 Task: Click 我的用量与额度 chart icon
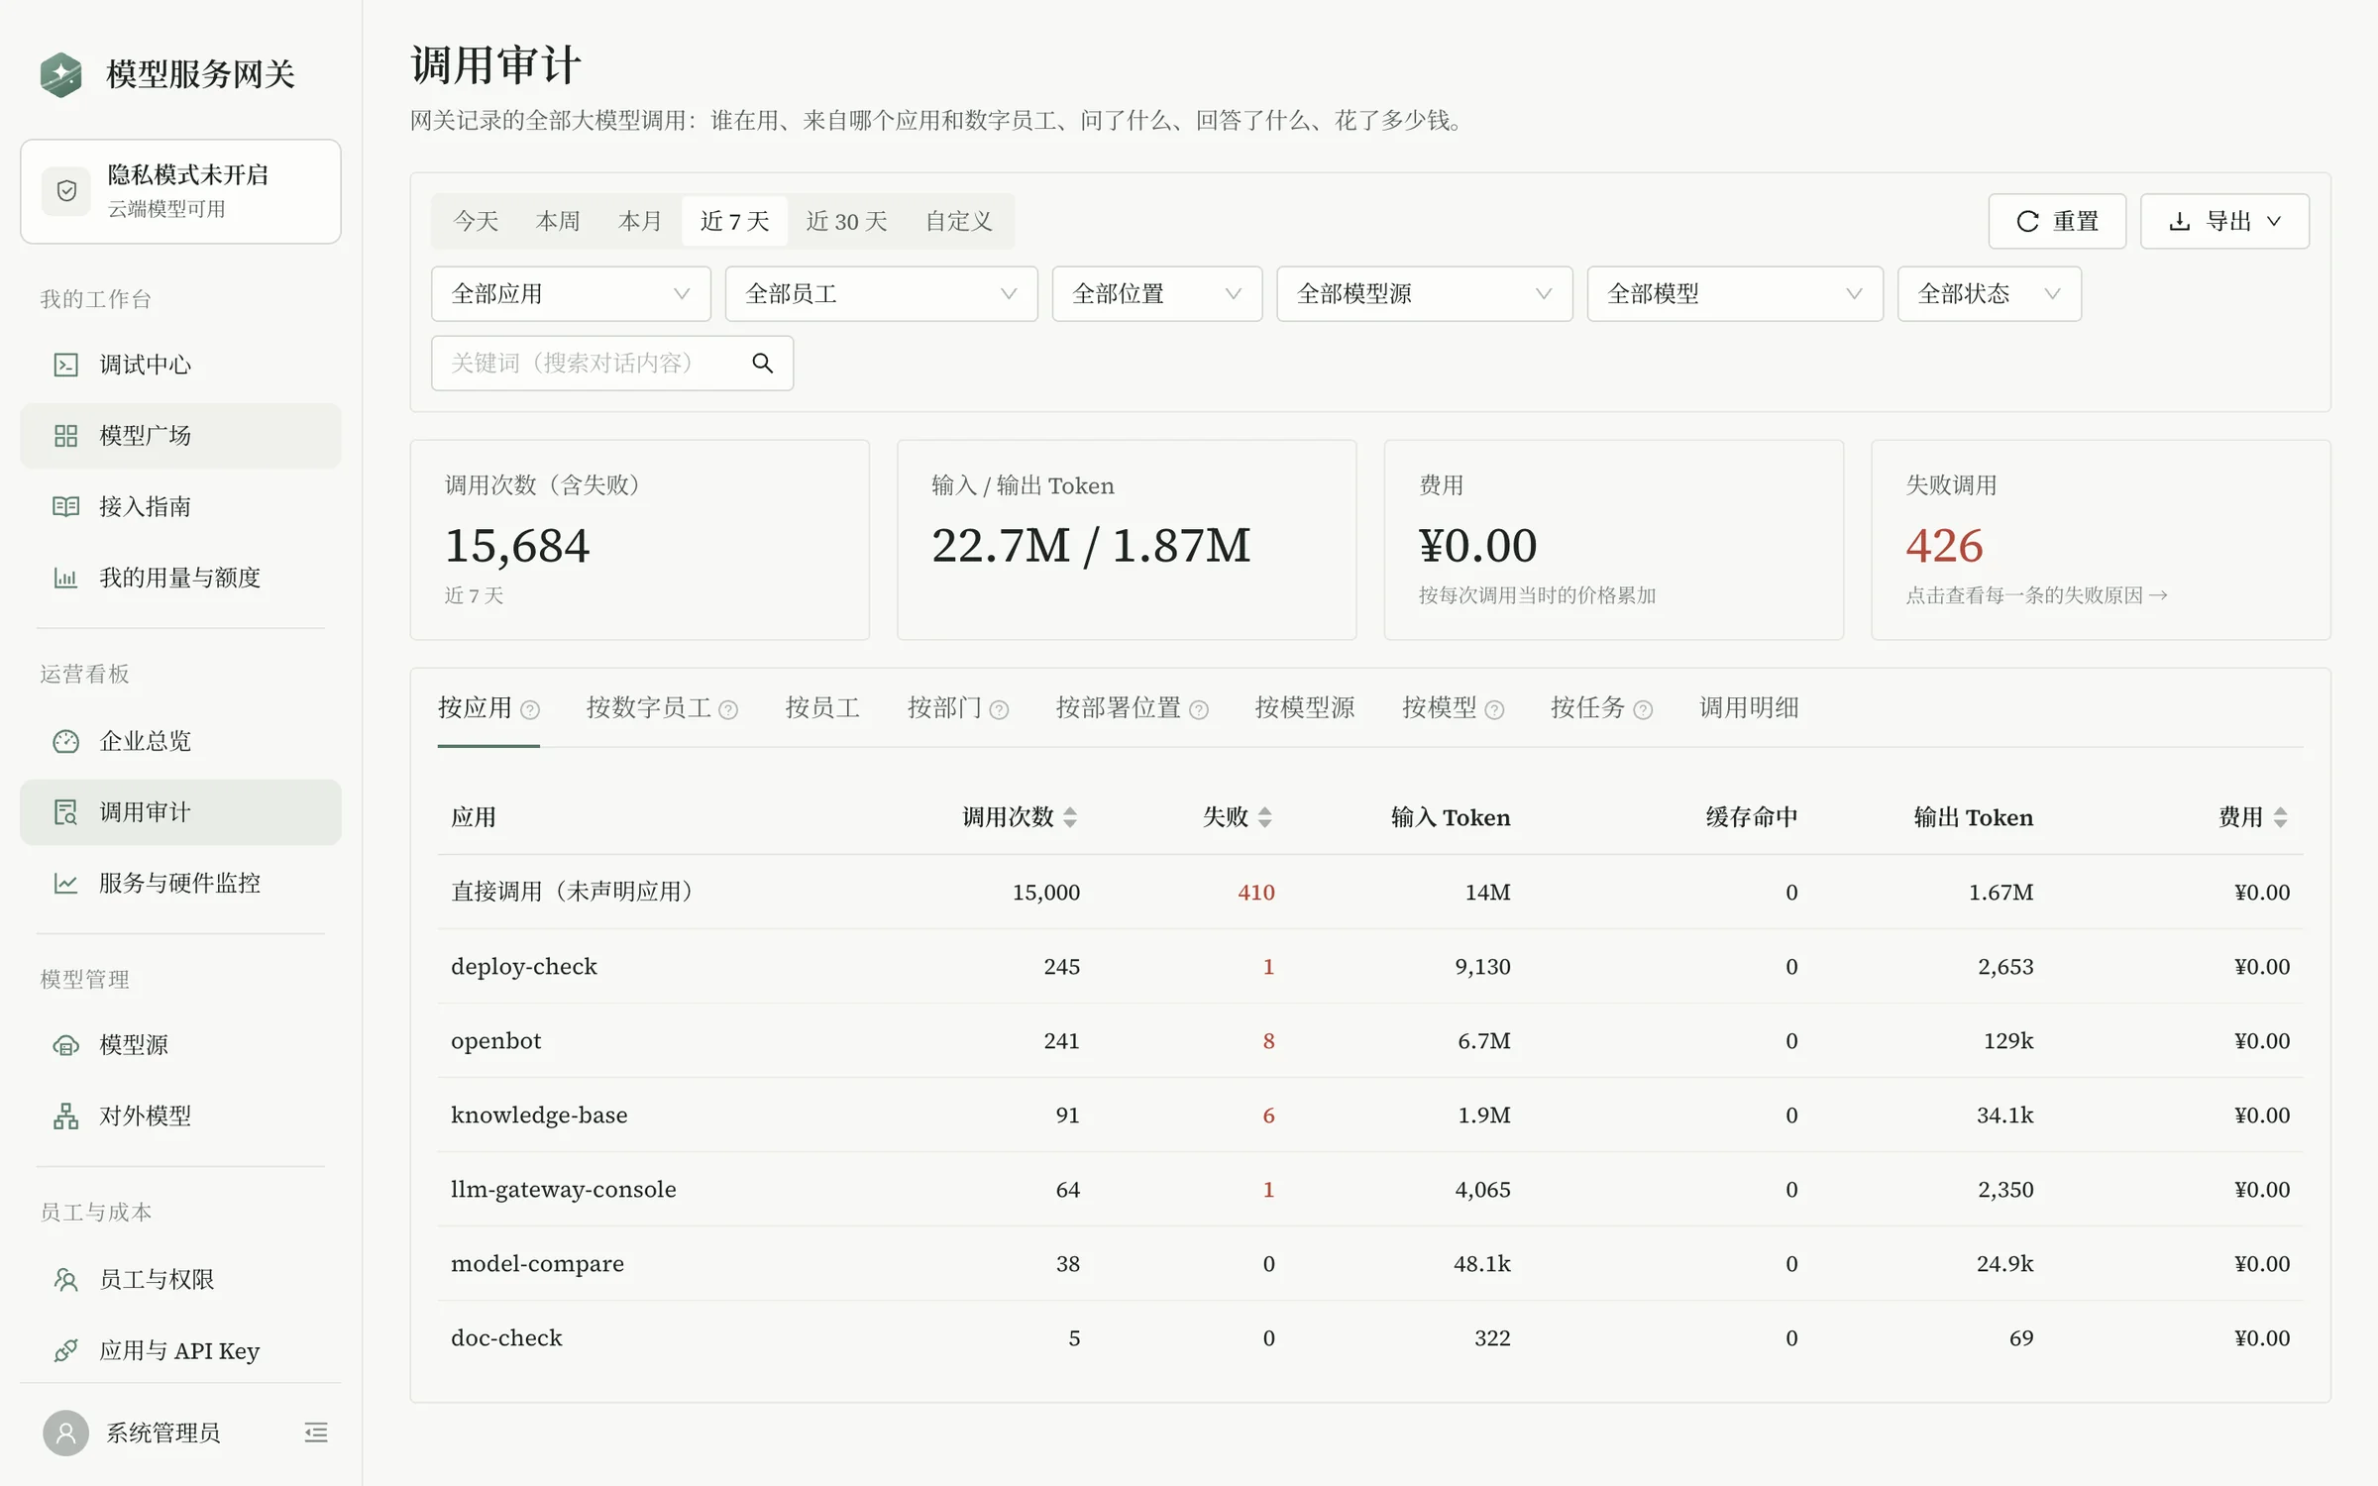click(65, 578)
